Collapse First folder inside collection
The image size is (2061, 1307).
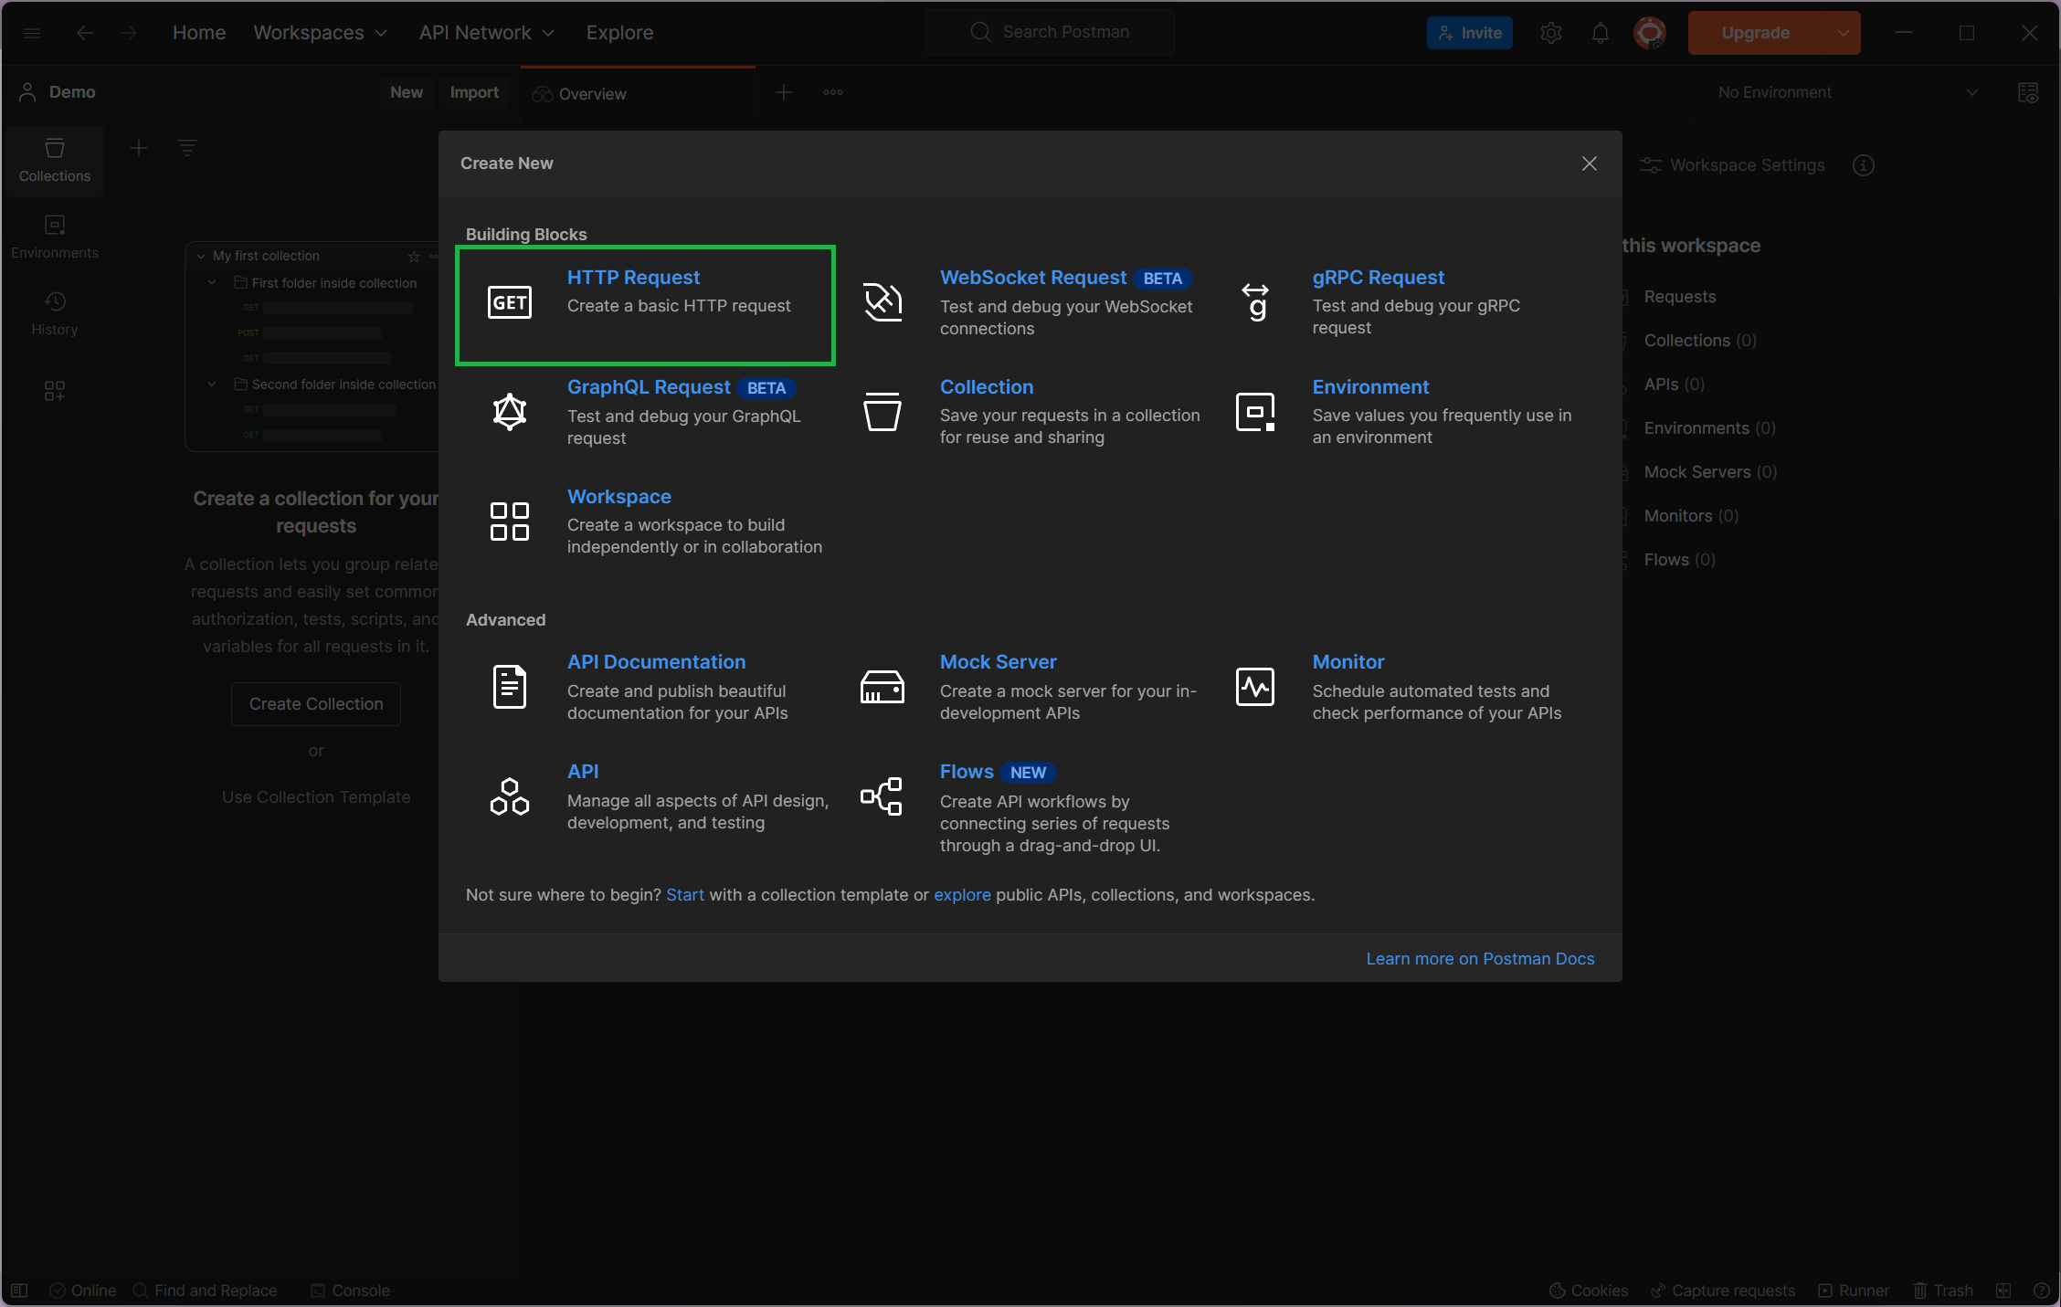[212, 283]
